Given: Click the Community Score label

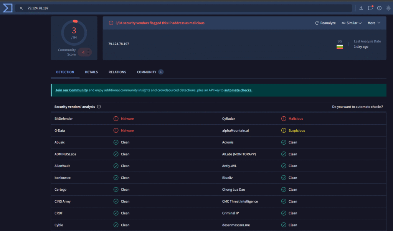Looking at the screenshot, I should 67,52.
